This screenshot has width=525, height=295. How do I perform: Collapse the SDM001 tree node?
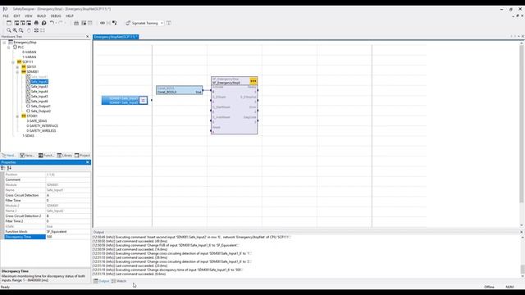point(17,72)
